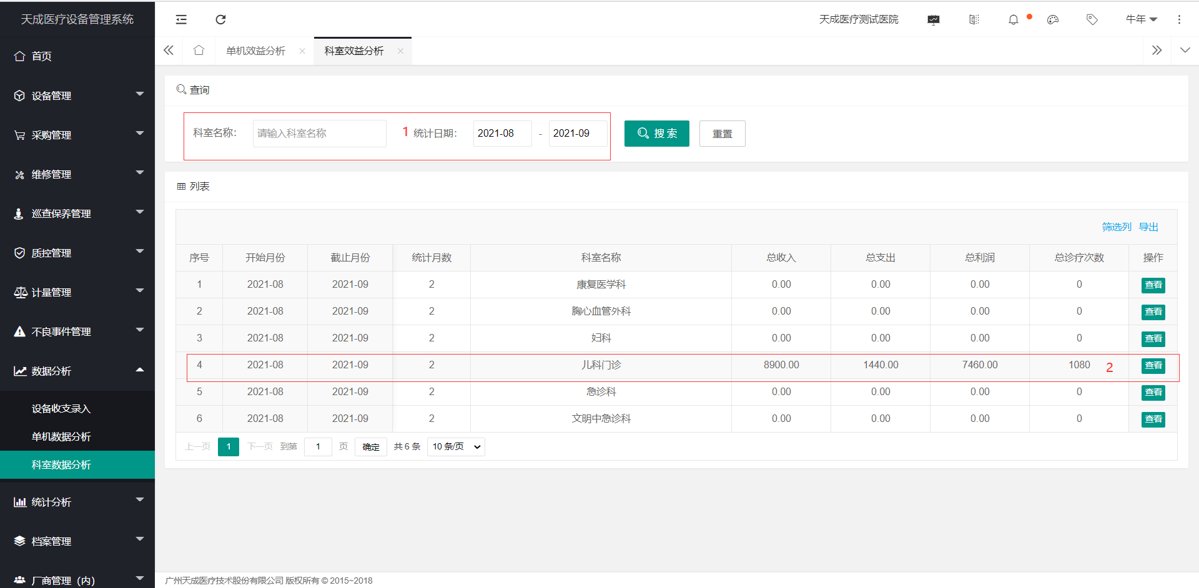The image size is (1199, 588).
Task: Expand the 统计分析 menu
Action: 77,502
